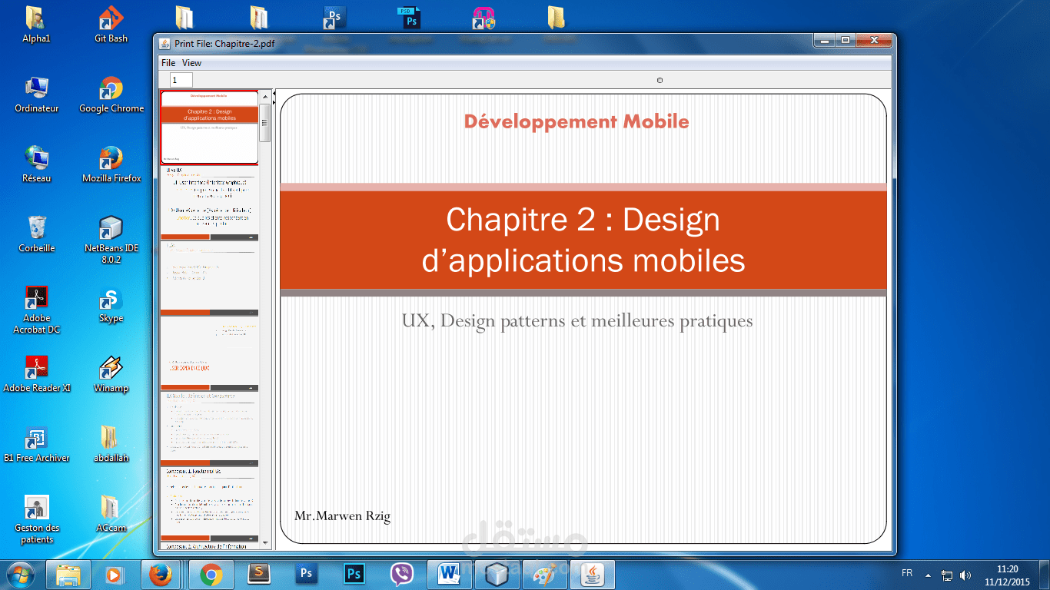Select the first page thumbnail, Chapitre 2

tap(209, 128)
